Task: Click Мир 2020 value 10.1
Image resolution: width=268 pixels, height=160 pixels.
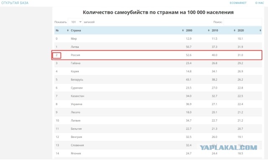Action: [x=240, y=39]
